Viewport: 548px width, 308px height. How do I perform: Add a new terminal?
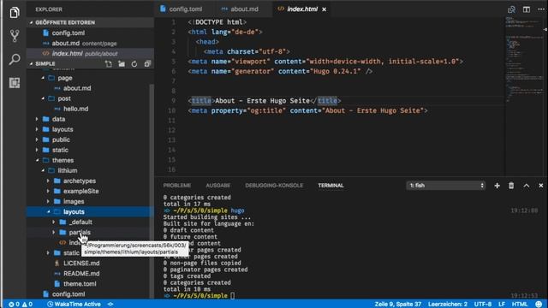tap(497, 186)
